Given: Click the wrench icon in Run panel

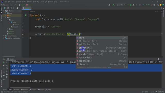Looking at the screenshot, I should click(x=4, y=65).
